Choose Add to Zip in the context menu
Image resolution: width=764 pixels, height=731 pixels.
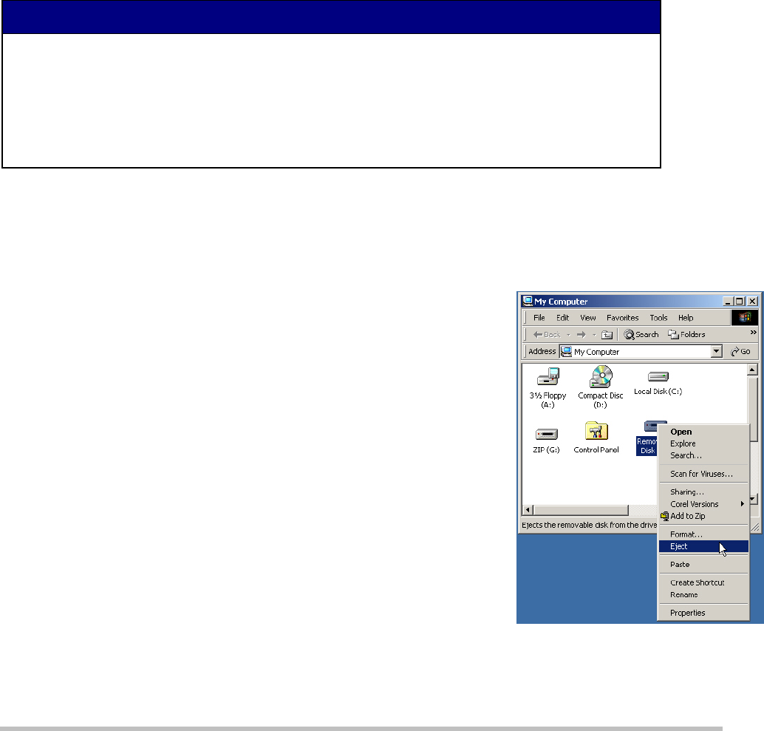(x=703, y=516)
